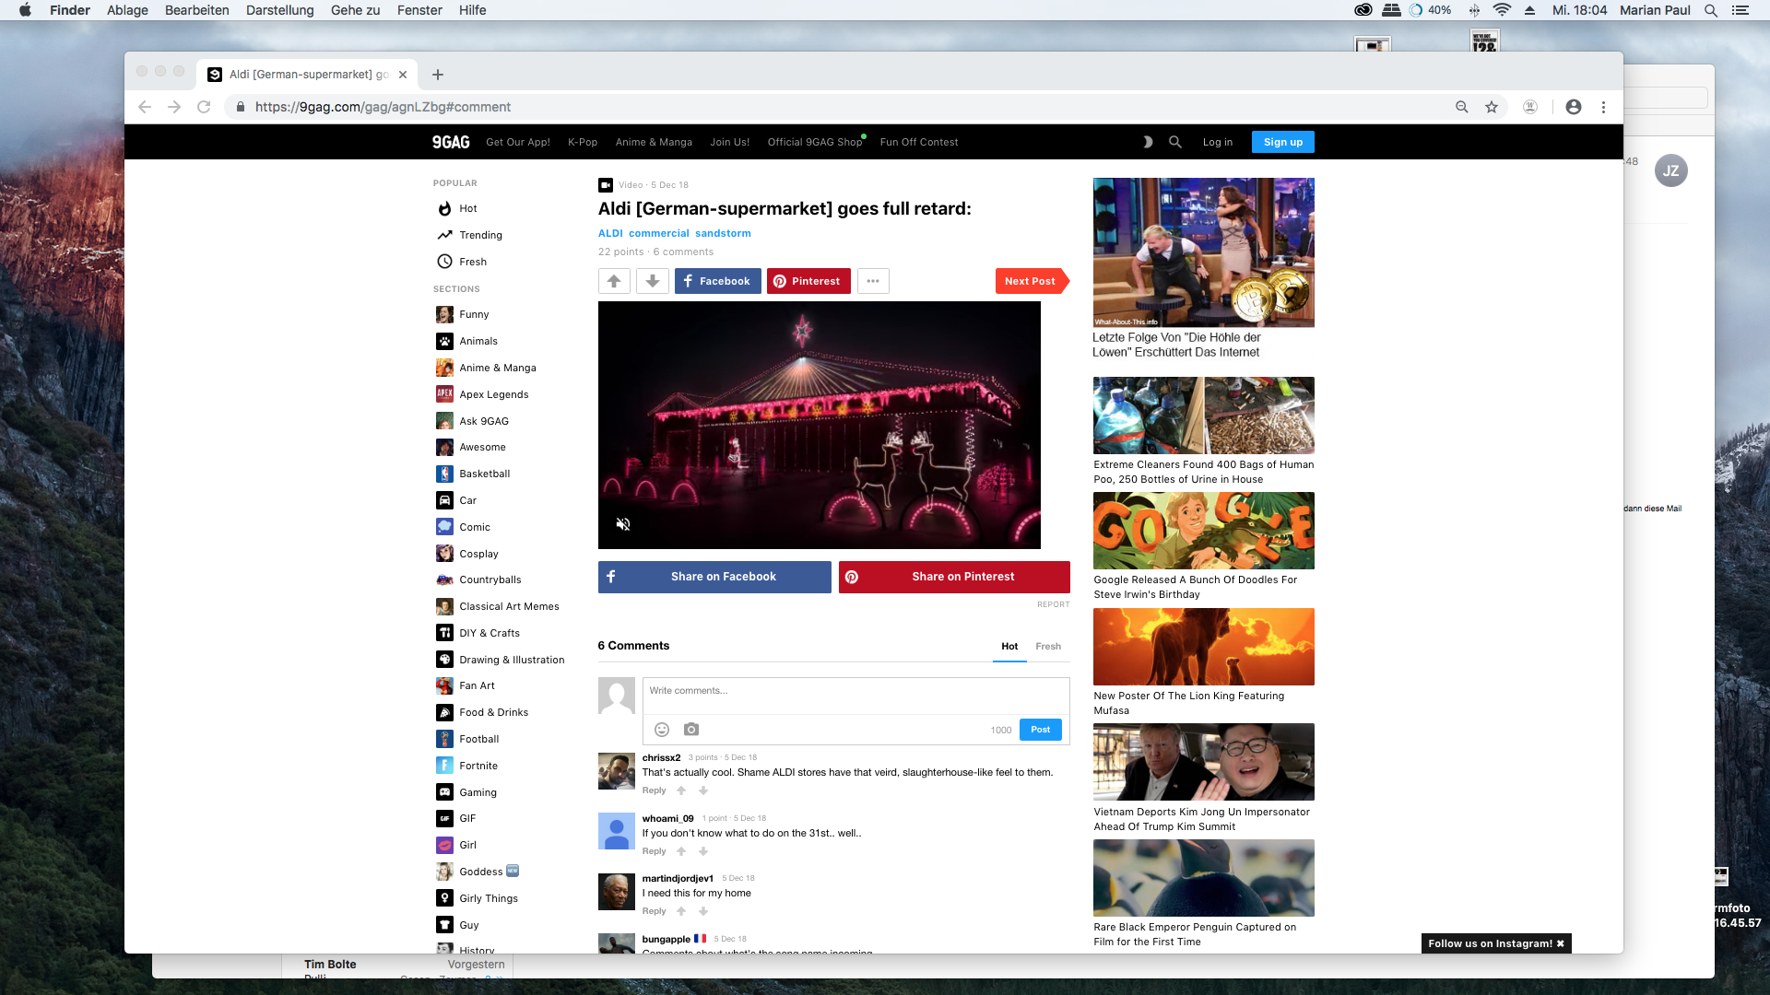
Task: Go back in browser history
Action: coord(145,107)
